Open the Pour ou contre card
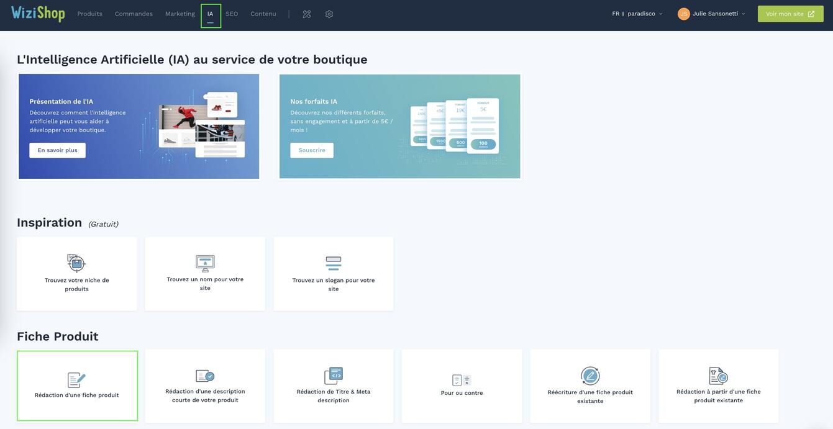This screenshot has height=429, width=833. point(462,386)
